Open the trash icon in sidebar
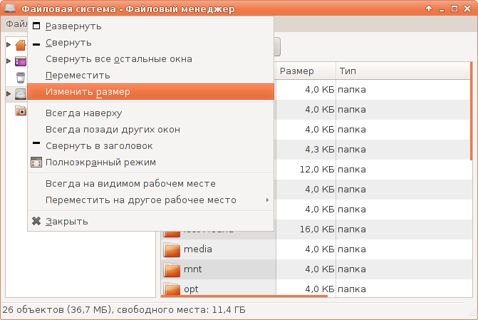Image resolution: width=478 pixels, height=320 pixels. pyautogui.click(x=21, y=78)
